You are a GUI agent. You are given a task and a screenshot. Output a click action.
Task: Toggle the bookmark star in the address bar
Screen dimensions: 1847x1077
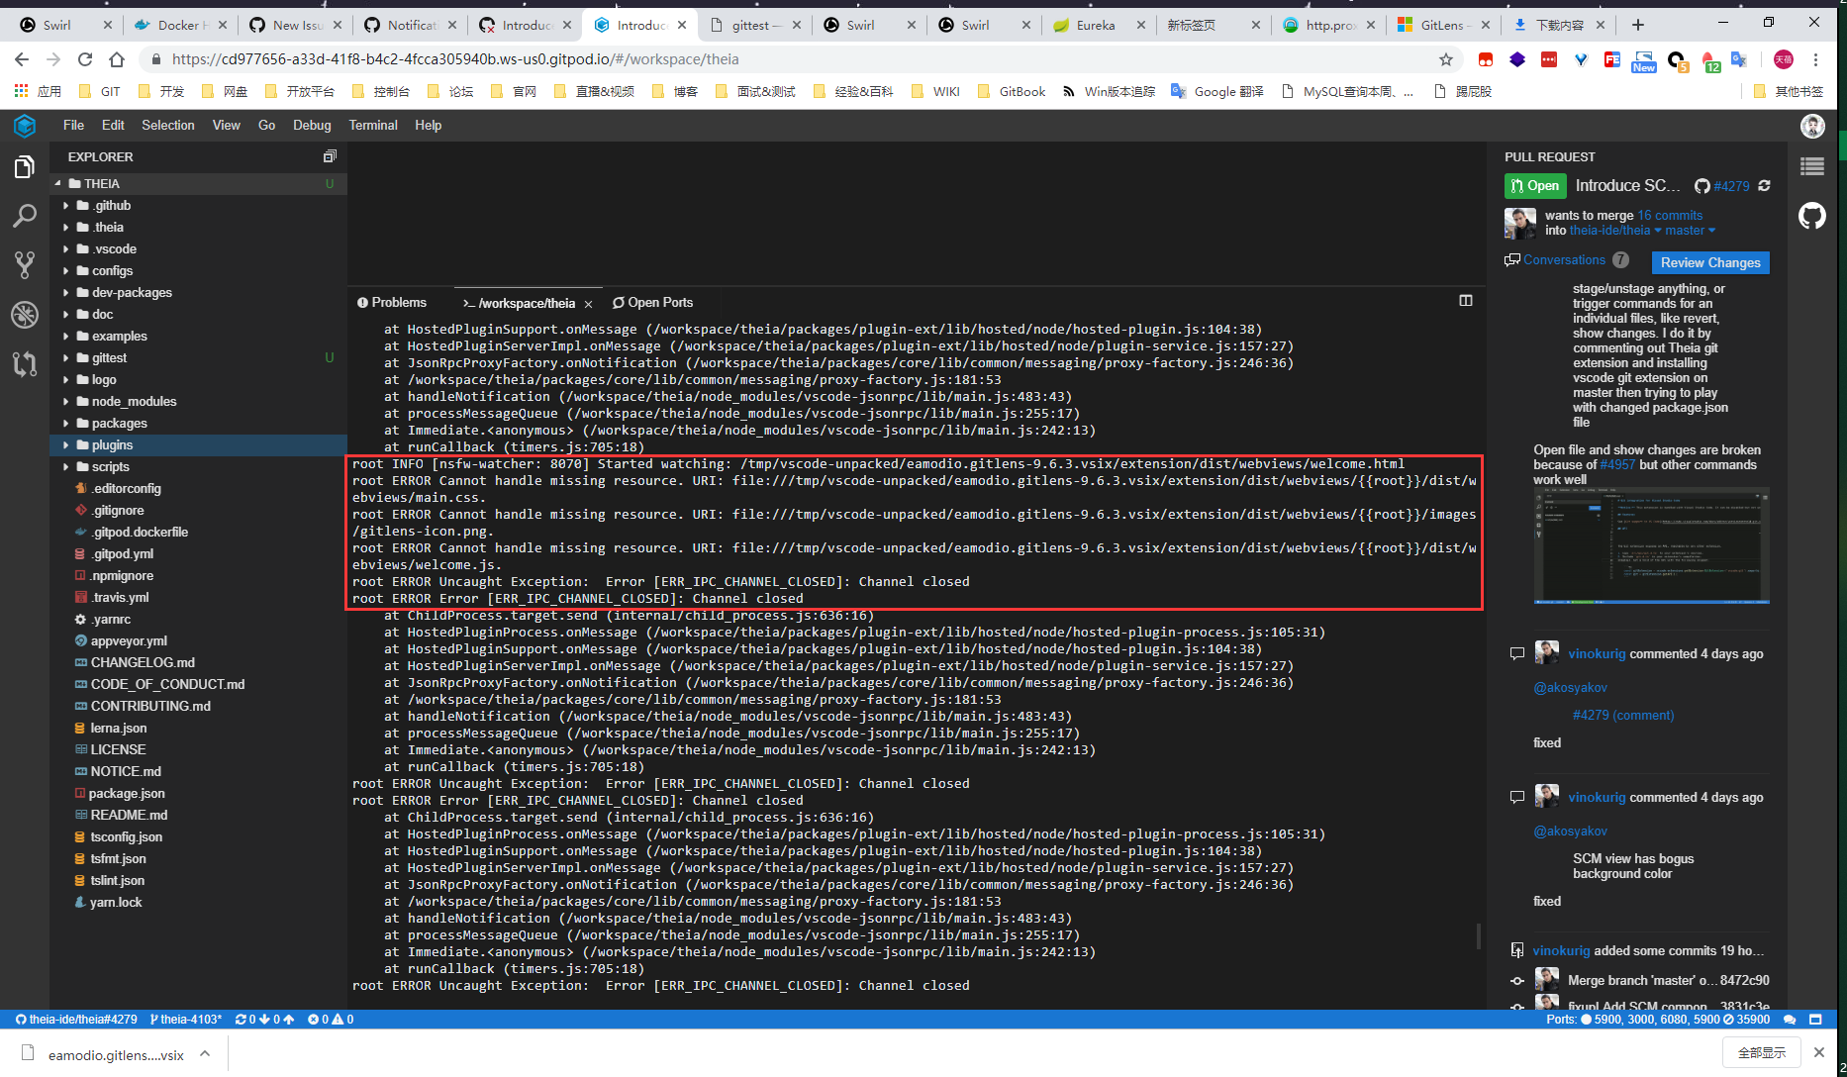pos(1445,59)
